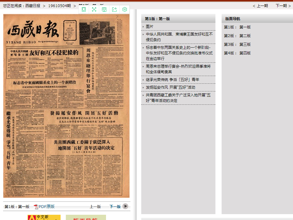Screen dimensions: 293x220
Task: Select 第4版：第四版 in page navigation
Action: [x=237, y=53]
